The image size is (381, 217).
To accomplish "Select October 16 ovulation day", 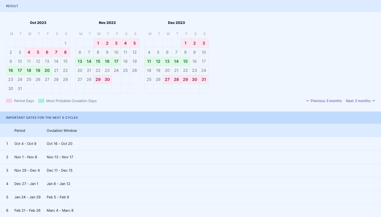I will pos(11,71).
